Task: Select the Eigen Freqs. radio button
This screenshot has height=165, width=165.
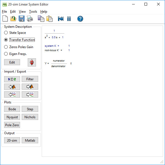Action: (x=6, y=54)
